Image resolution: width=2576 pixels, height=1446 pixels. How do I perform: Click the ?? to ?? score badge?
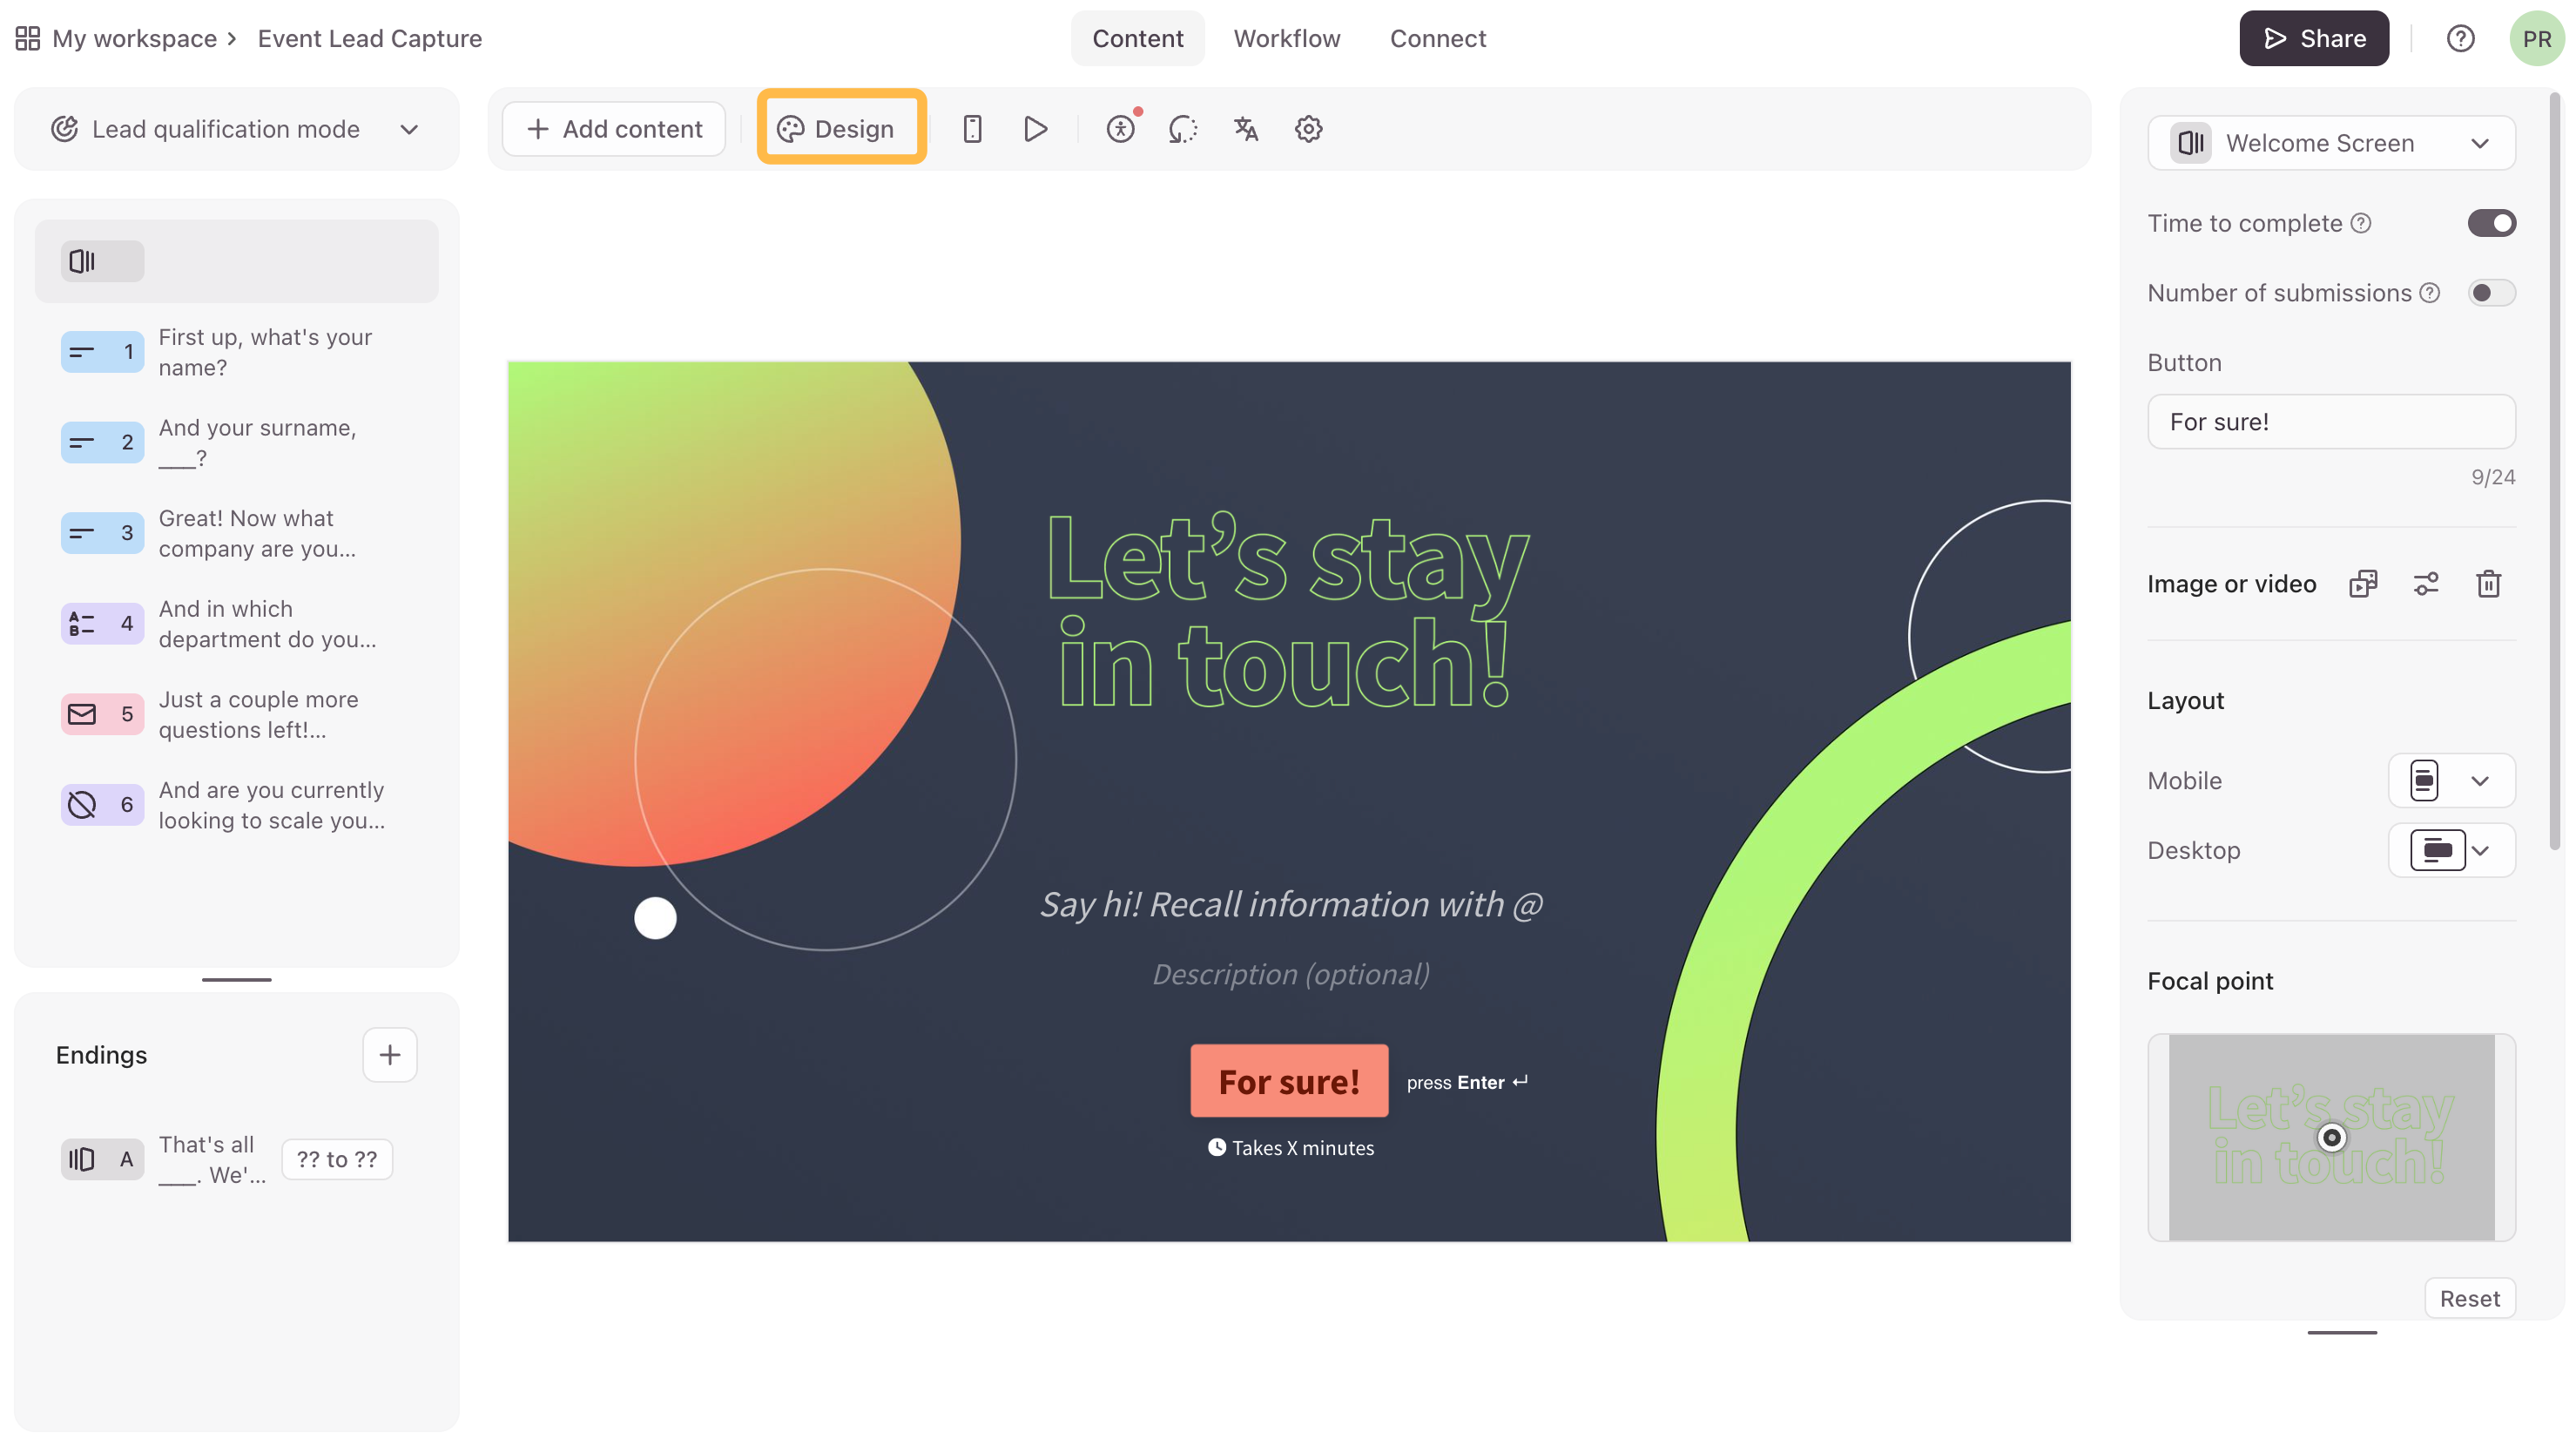[x=337, y=1159]
